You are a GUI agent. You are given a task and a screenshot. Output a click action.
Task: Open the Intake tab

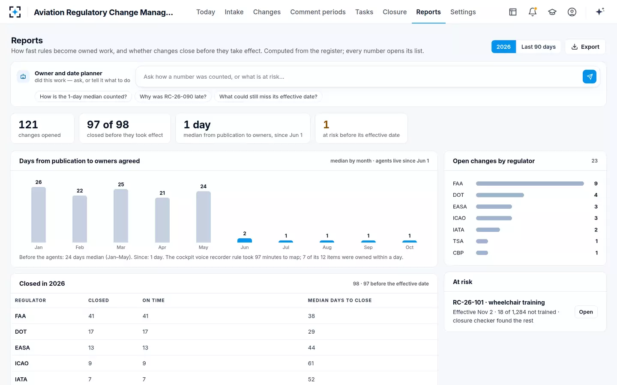tap(234, 12)
